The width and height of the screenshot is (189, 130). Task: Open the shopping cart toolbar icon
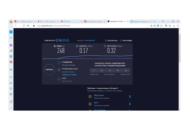[x=166, y=26]
